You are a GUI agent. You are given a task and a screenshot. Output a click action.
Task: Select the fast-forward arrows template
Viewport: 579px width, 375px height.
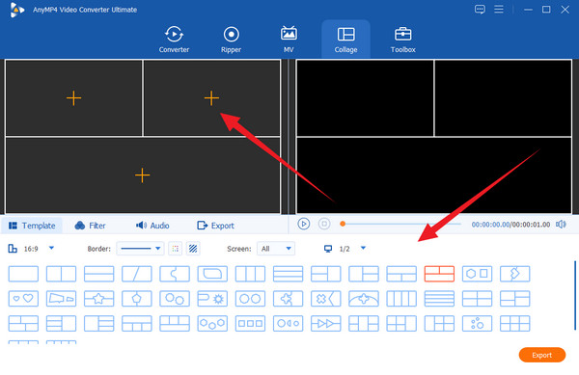[x=326, y=323]
